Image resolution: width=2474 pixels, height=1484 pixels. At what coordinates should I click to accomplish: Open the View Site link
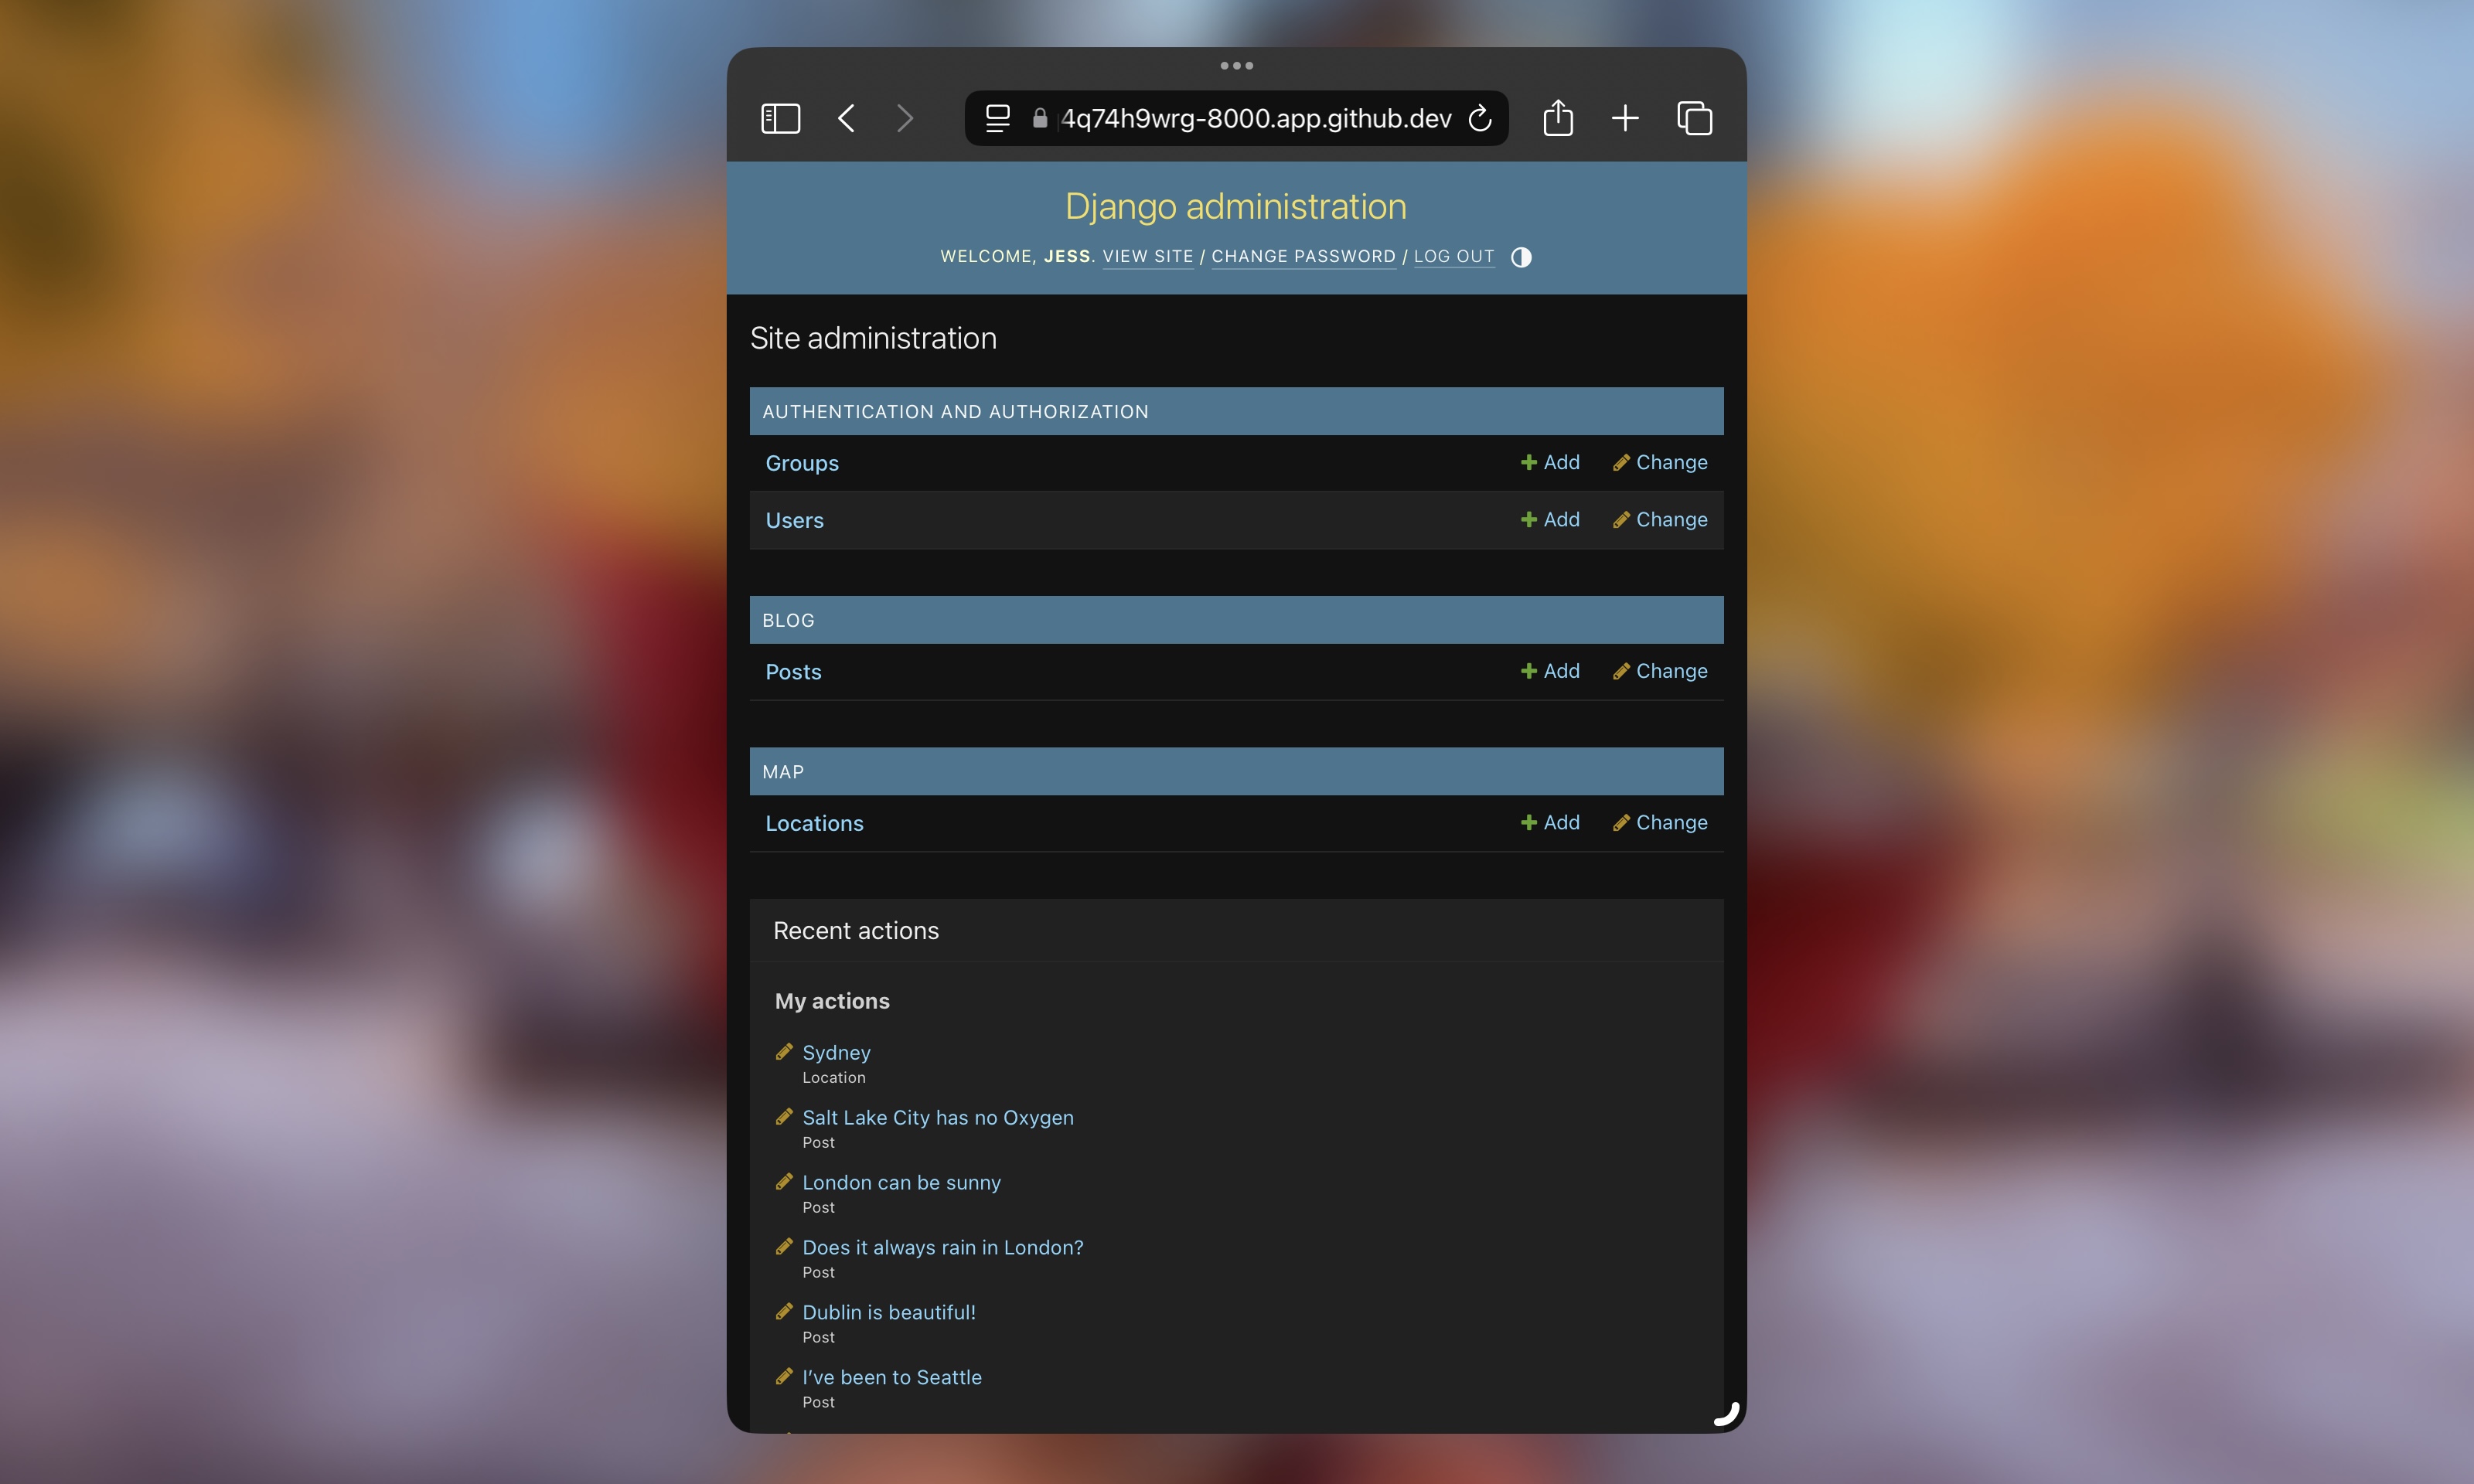pyautogui.click(x=1147, y=256)
